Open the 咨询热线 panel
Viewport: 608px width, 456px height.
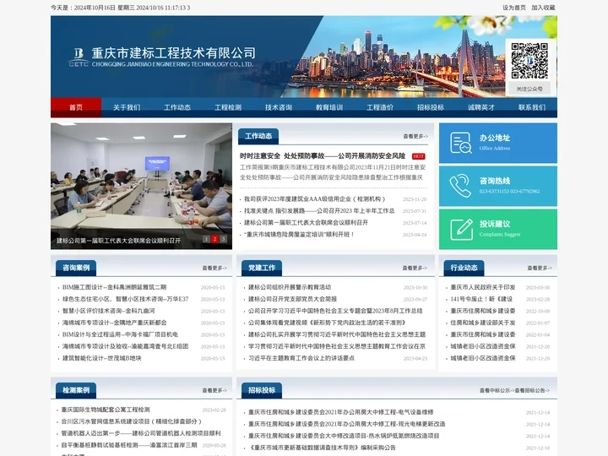click(498, 186)
